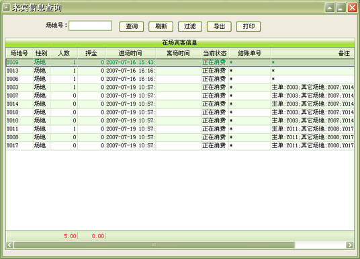Select venue cell Y018

click(x=19, y=112)
